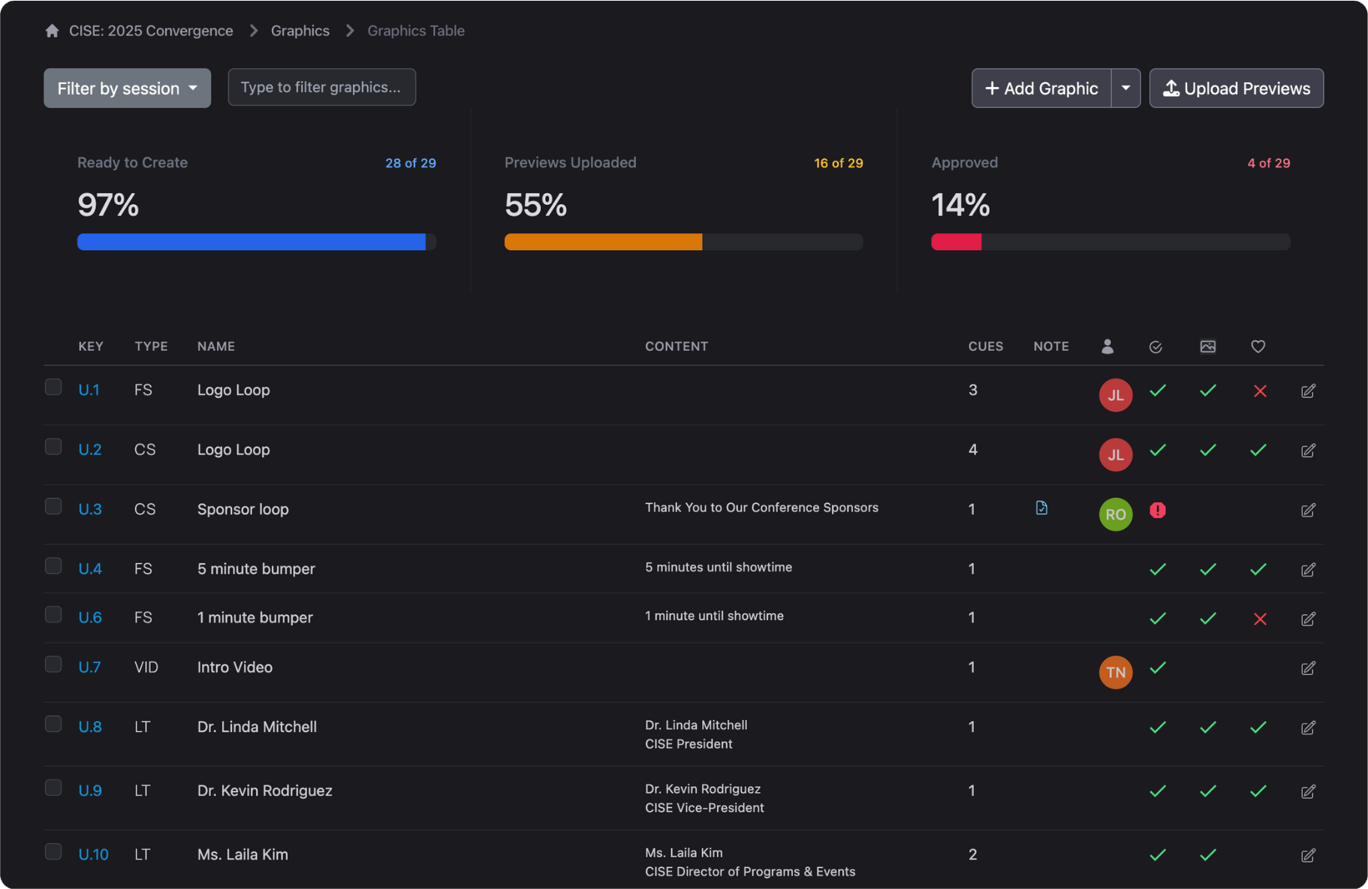
Task: Open edit icon for Sponsor loop row
Action: [x=1308, y=510]
